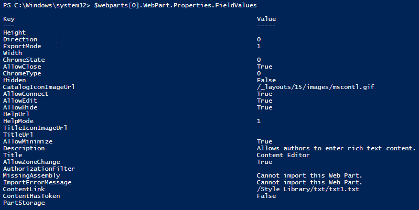Click the 'Content Editor' title value
Image resolution: width=419 pixels, height=210 pixels.
[x=284, y=155]
